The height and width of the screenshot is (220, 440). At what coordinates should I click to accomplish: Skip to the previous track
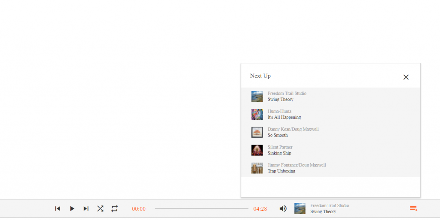[x=58, y=208]
